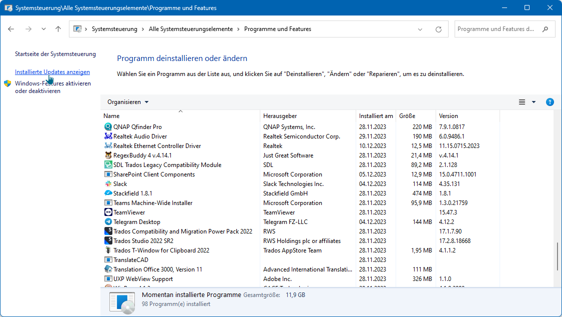Open Installierte Updates anzeigen link

coord(52,72)
